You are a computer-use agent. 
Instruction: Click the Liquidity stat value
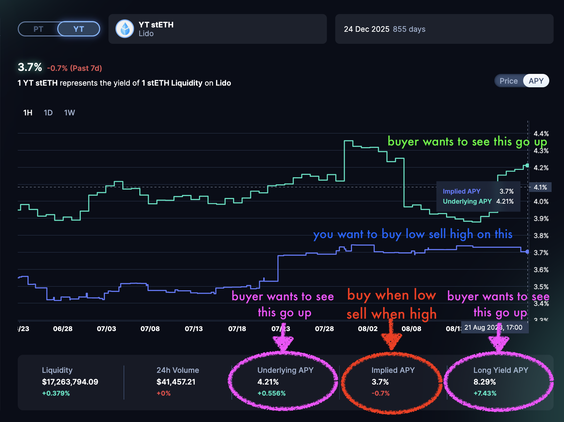(70, 382)
